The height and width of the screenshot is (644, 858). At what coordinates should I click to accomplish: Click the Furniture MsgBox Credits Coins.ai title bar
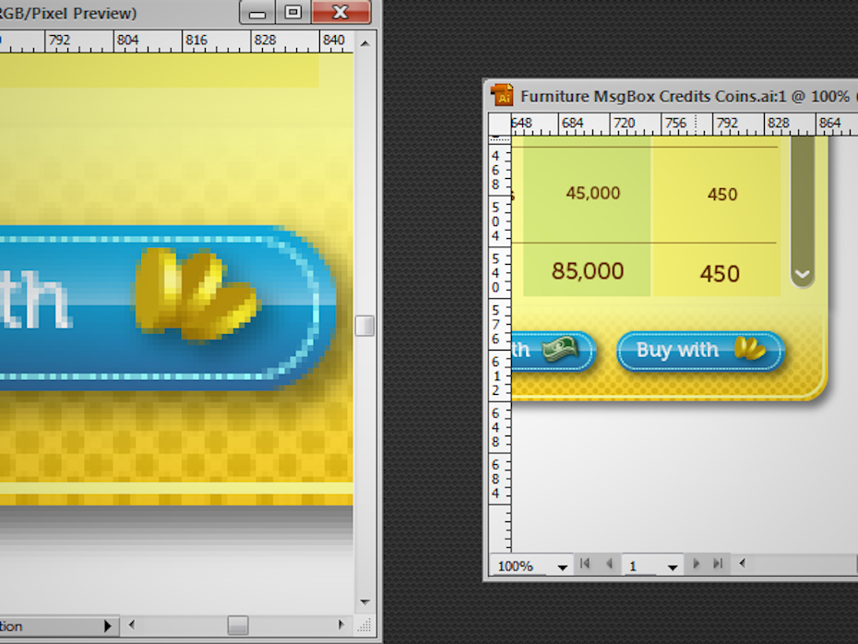pyautogui.click(x=683, y=95)
